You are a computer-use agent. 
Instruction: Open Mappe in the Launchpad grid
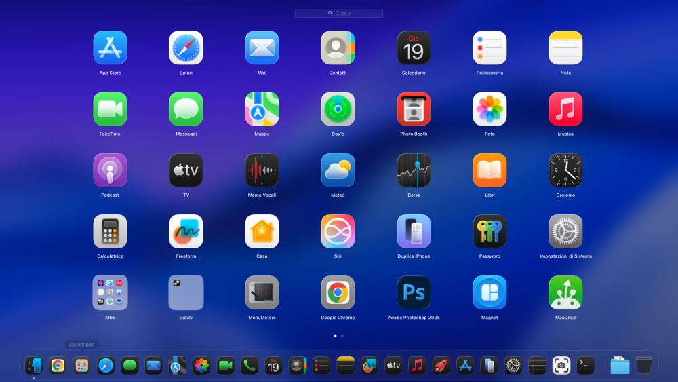coord(262,109)
